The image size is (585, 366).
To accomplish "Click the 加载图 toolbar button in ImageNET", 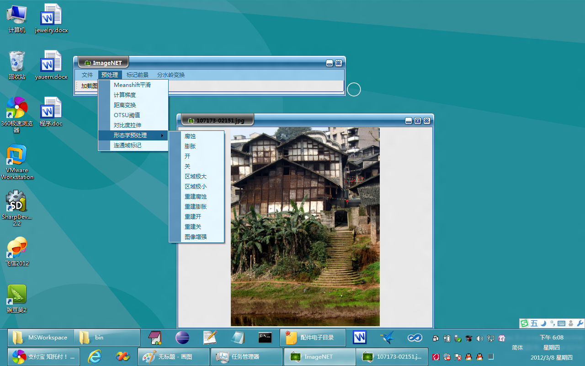I will pyautogui.click(x=89, y=86).
